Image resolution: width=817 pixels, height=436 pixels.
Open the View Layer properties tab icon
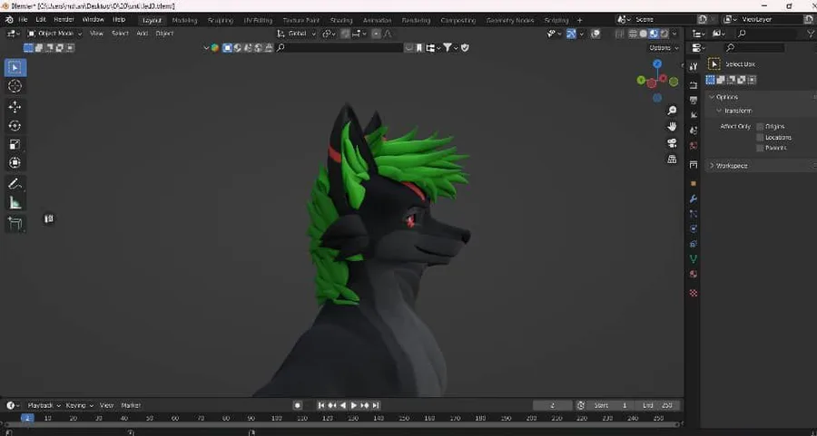693,115
